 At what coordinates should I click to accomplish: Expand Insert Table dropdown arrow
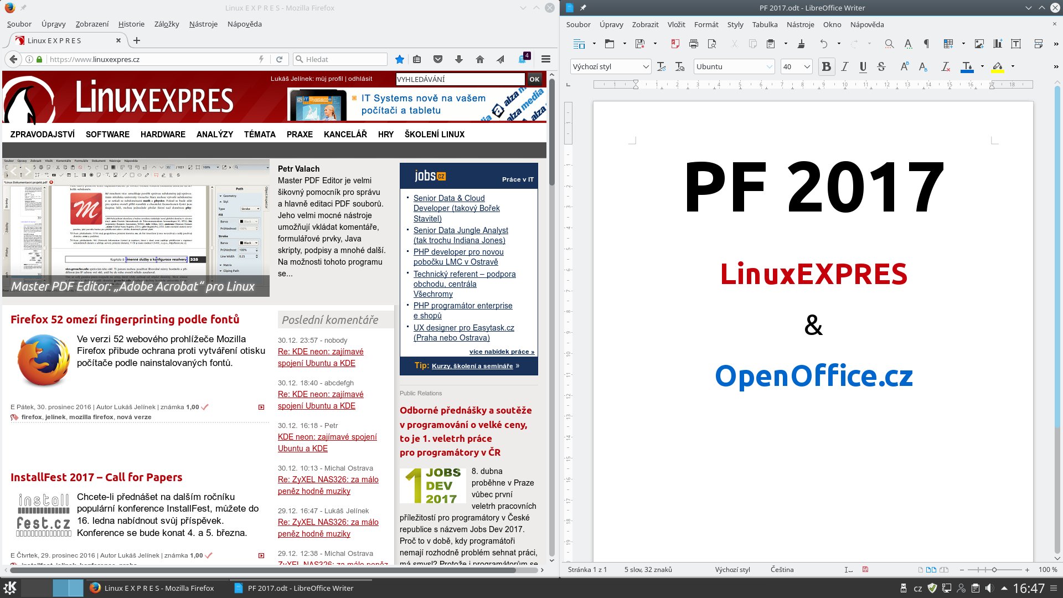pyautogui.click(x=963, y=44)
